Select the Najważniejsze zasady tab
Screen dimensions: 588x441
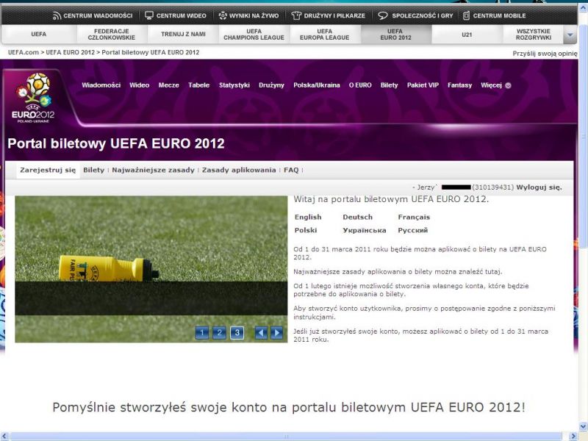pos(153,171)
